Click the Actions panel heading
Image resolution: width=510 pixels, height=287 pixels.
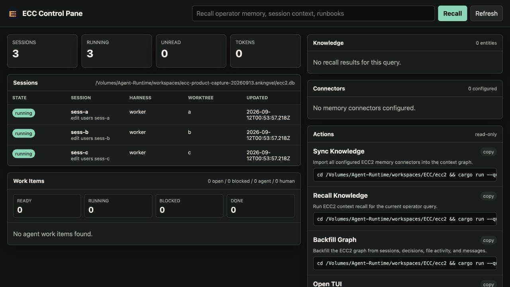click(324, 134)
